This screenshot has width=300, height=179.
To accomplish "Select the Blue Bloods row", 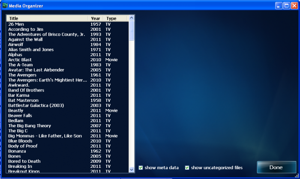I will [x=68, y=141].
